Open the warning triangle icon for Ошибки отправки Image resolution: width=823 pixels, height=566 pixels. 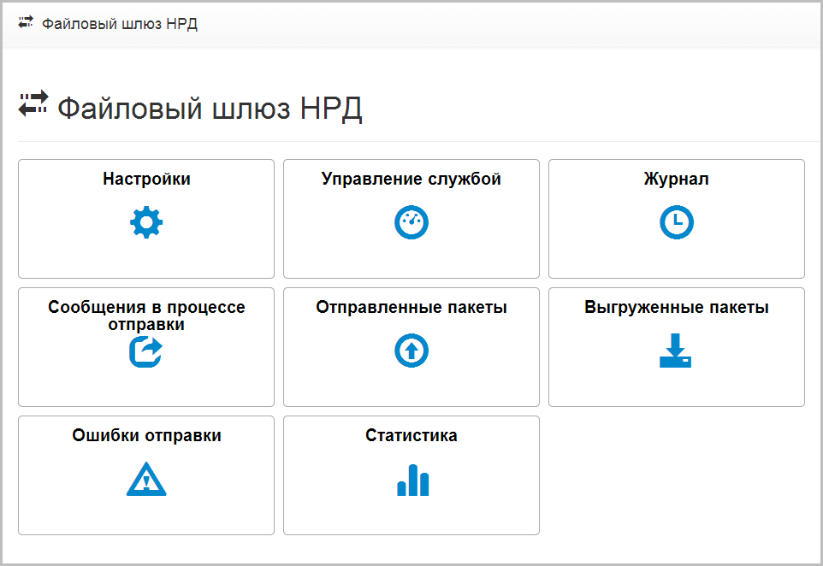click(146, 479)
